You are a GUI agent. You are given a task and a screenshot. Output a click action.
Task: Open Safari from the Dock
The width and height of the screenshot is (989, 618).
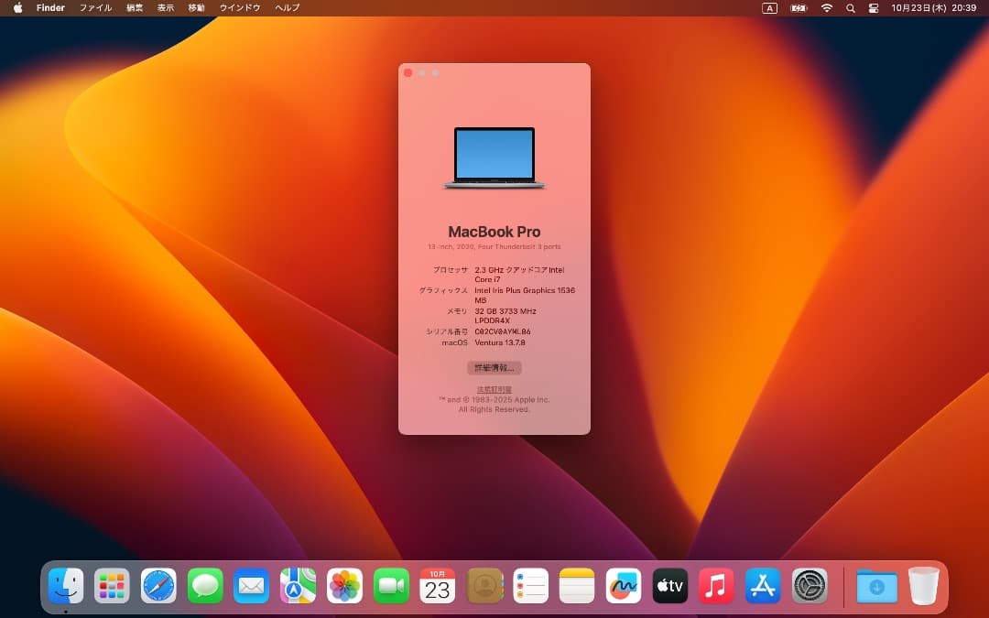(x=158, y=585)
